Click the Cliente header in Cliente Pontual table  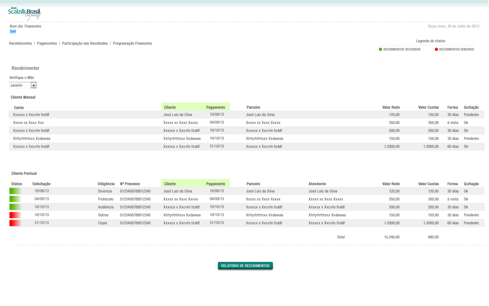point(170,184)
